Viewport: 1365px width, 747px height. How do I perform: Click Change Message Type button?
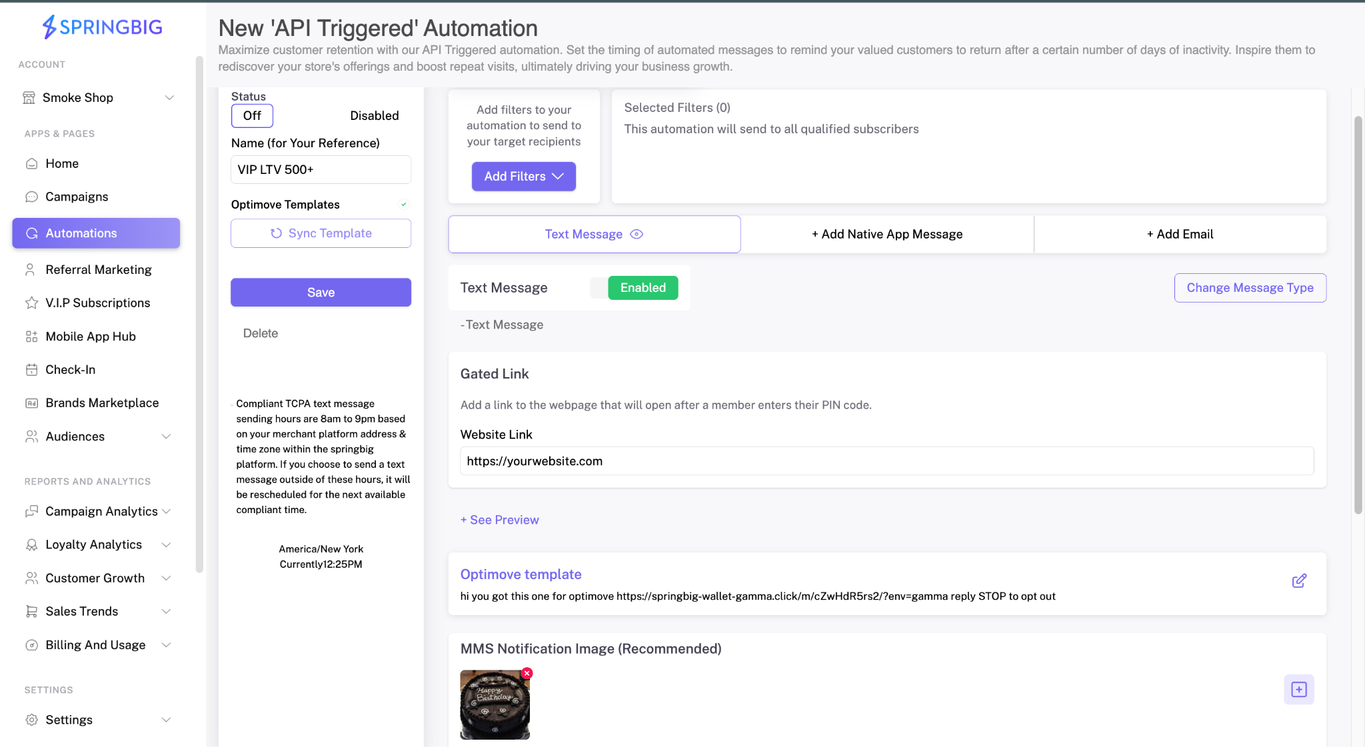pyautogui.click(x=1250, y=288)
